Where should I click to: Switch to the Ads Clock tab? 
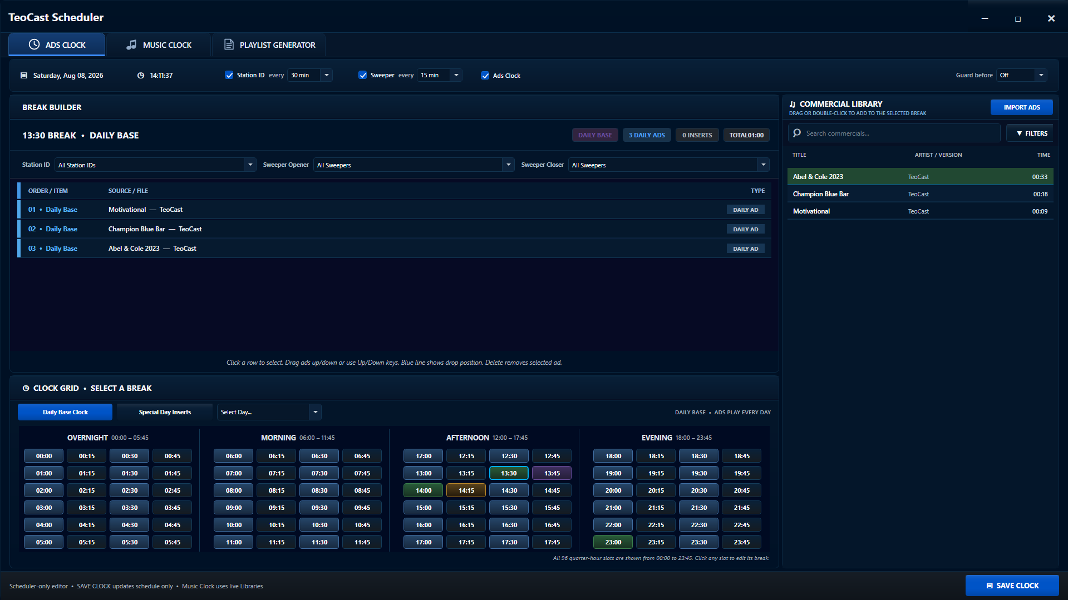[x=57, y=44]
